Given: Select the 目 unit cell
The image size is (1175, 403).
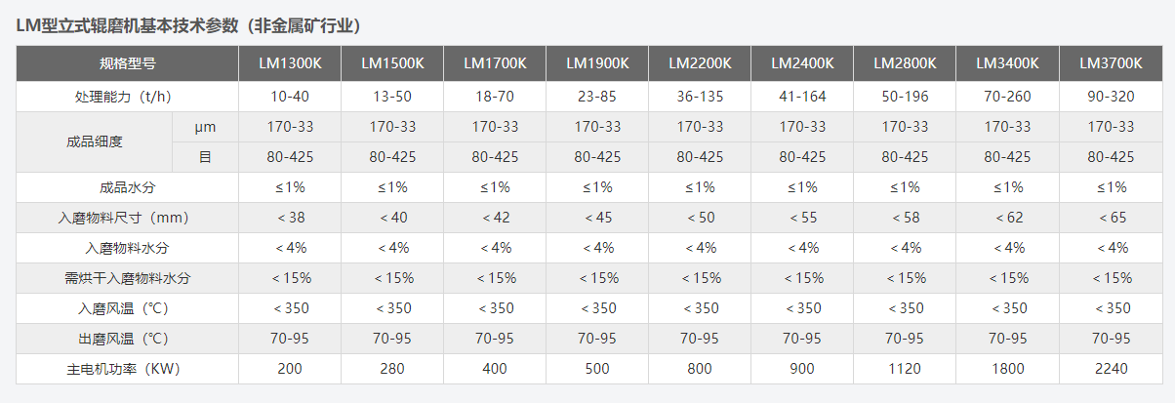Looking at the screenshot, I should pyautogui.click(x=205, y=156).
